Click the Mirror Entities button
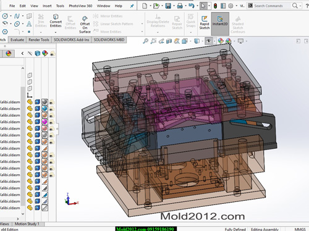309x231 pixels. [108, 16]
